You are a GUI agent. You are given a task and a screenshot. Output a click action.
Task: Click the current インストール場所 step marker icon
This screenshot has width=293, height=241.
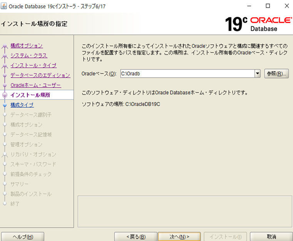point(5,95)
